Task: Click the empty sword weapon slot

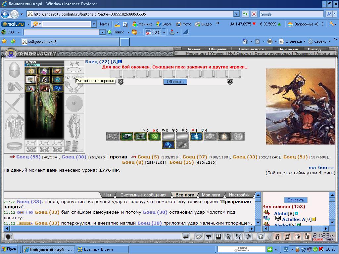Action: 15,103
